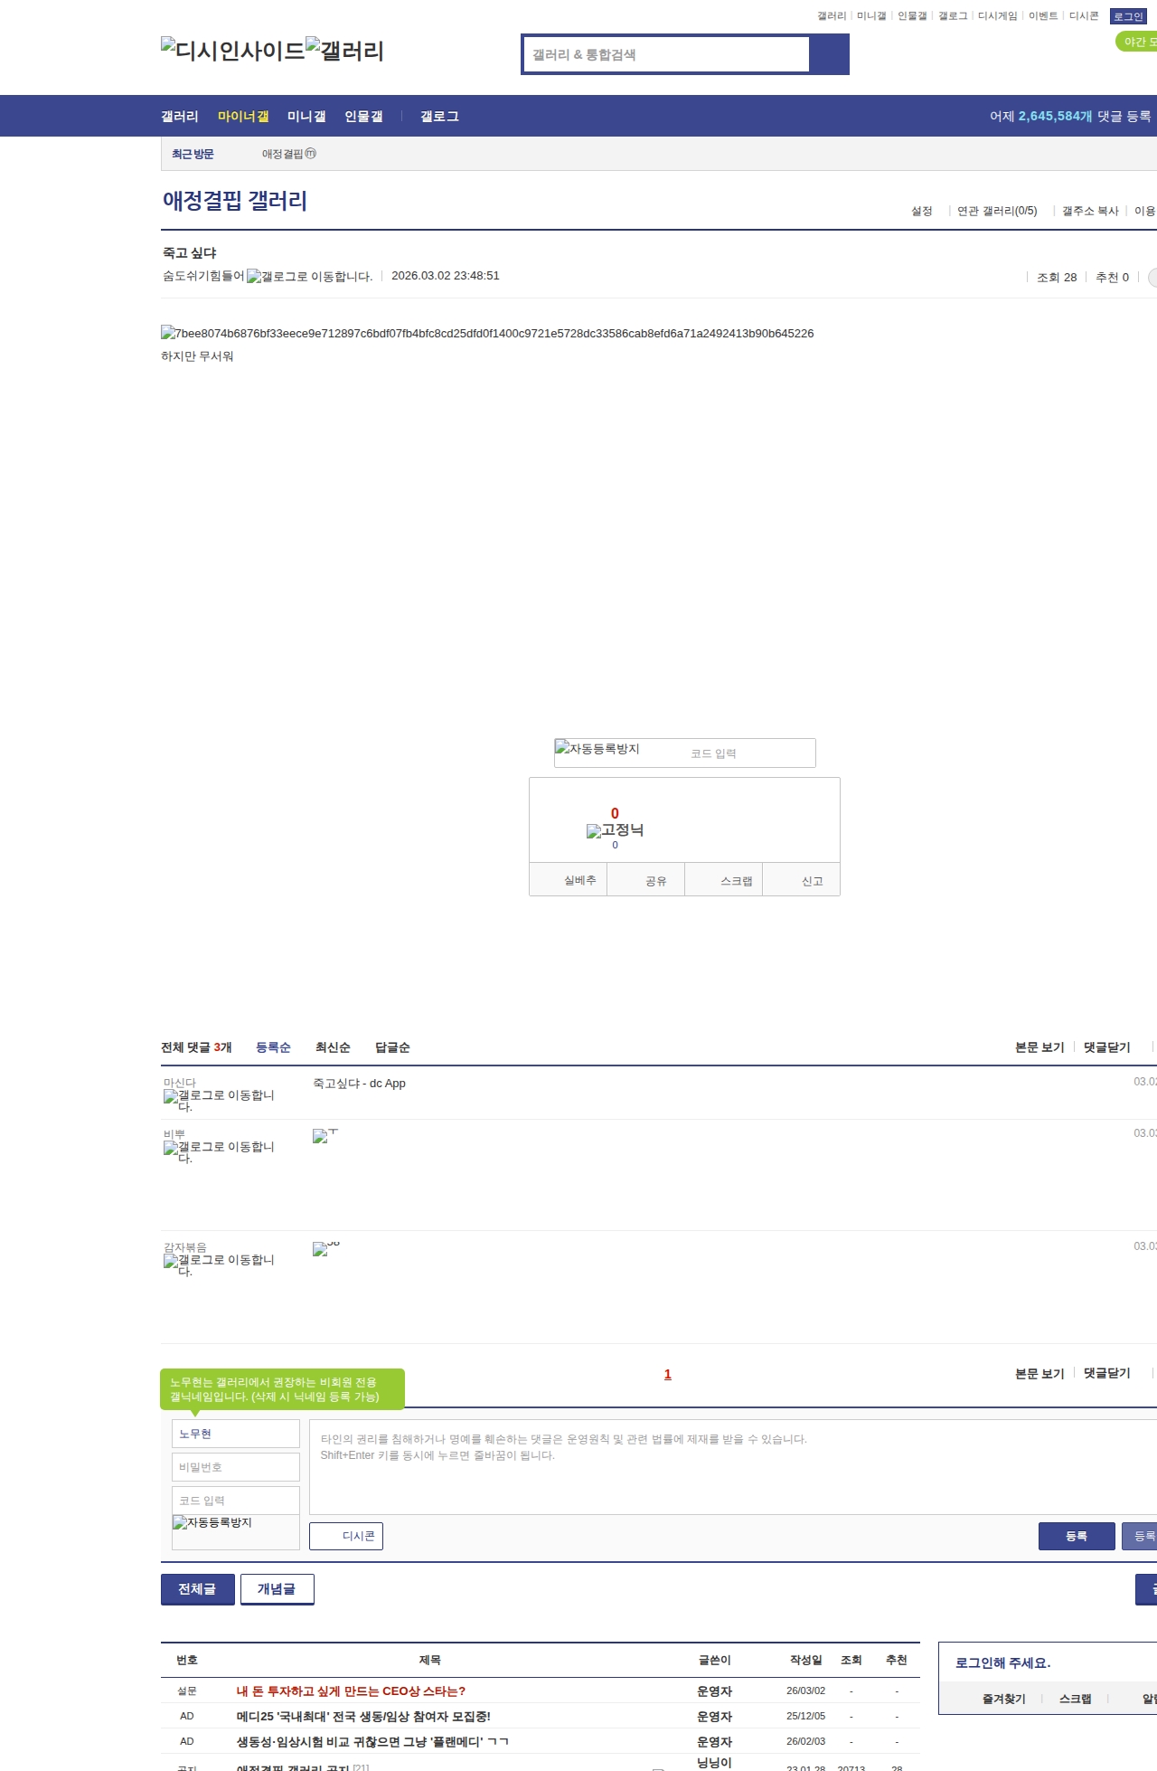Click the 실베추 button

coord(569,880)
